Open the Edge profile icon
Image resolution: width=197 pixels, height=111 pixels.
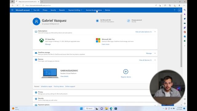[x=179, y=6]
